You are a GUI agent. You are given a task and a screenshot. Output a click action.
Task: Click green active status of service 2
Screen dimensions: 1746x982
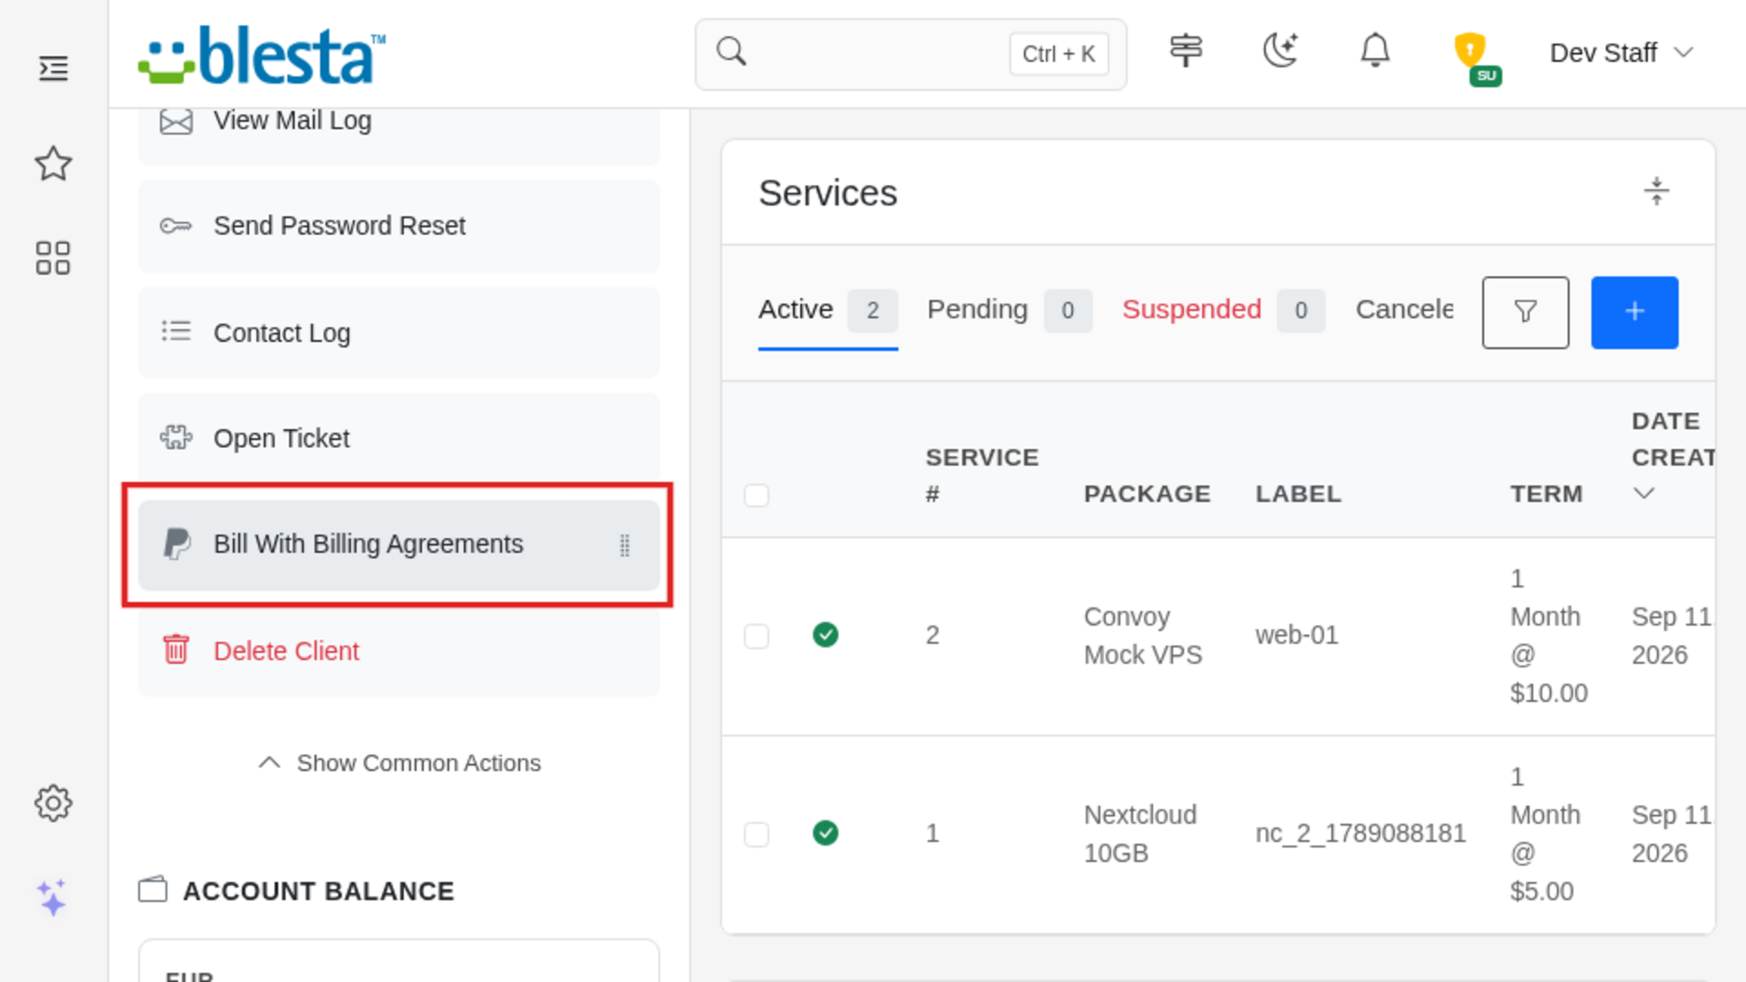click(826, 635)
